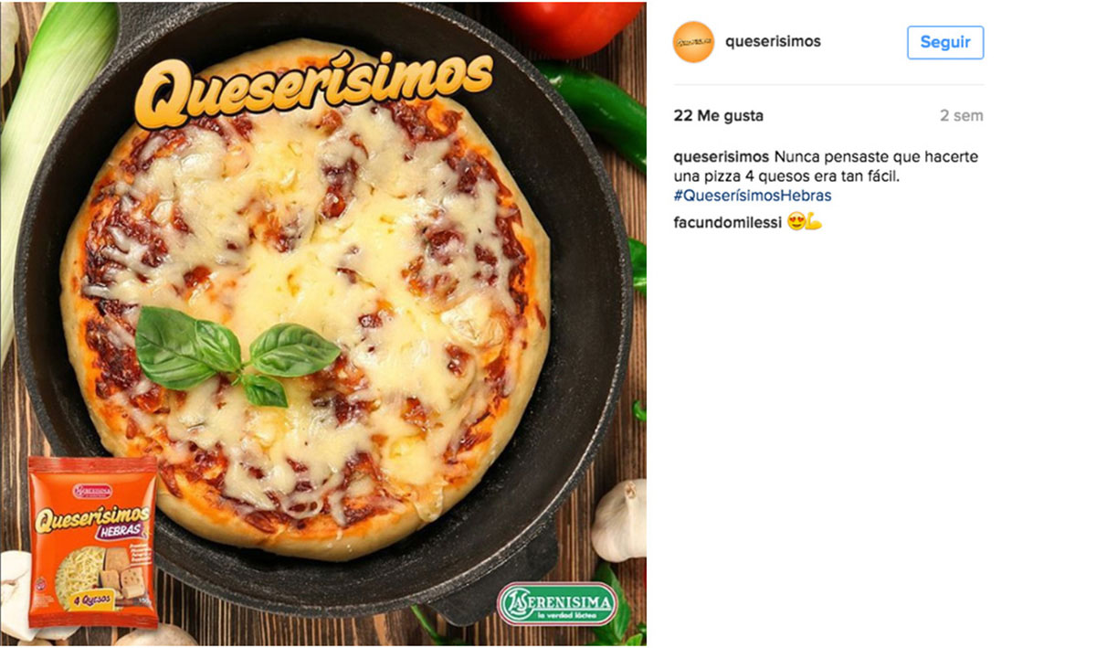This screenshot has height=648, width=1096.
Task: Click the Queserísimos Hebras cheese package
Action: click(x=91, y=542)
